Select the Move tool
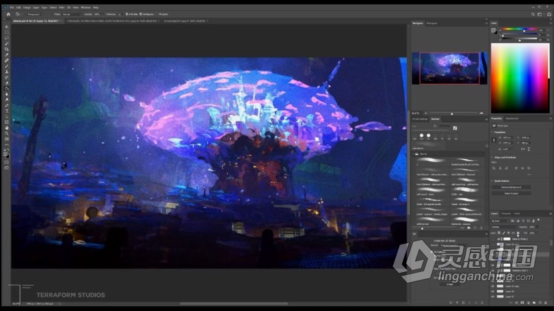This screenshot has width=554, height=311. click(x=7, y=27)
